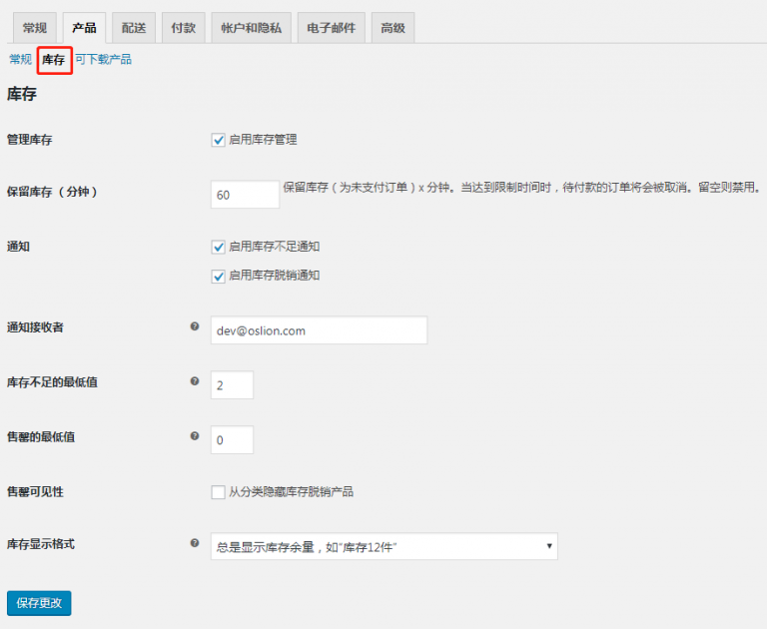
Task: Toggle 启用库存管理 checkbox
Action: click(219, 140)
